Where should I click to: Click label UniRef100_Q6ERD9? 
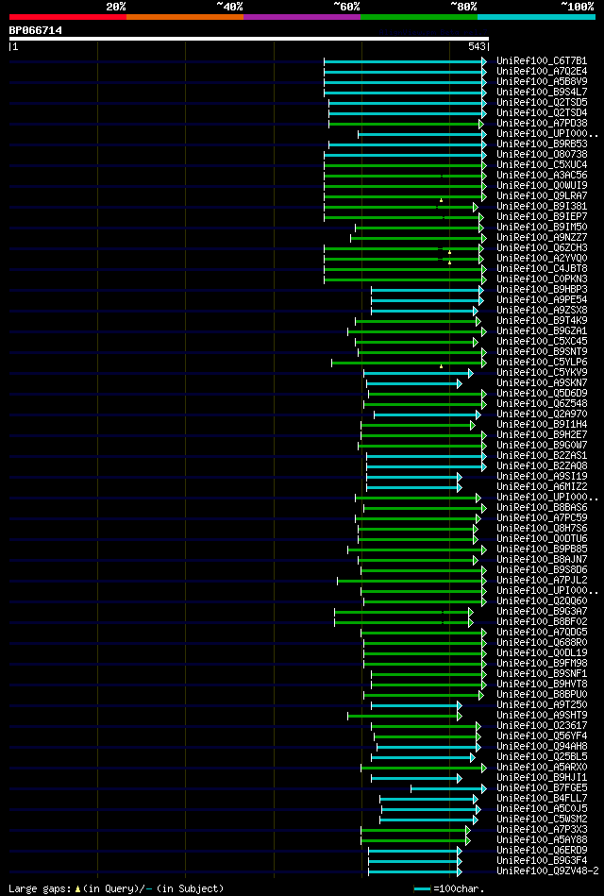[542, 851]
